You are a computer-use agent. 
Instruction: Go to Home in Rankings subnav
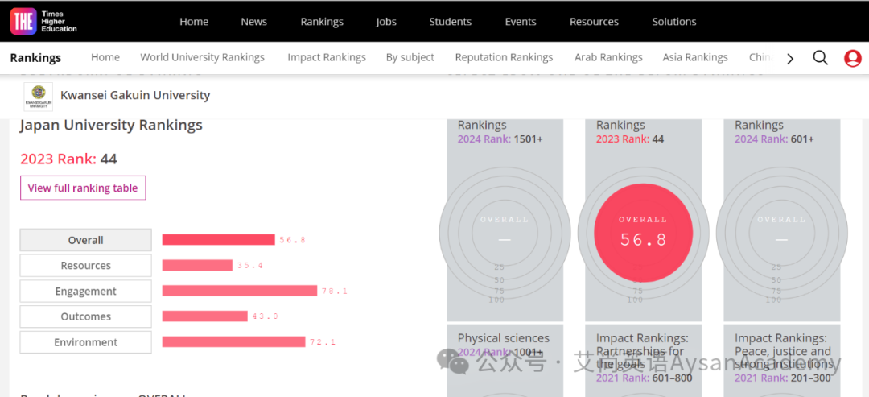tap(105, 57)
